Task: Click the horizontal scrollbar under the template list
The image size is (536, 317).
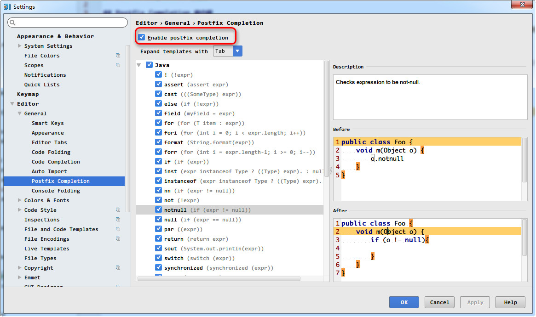Action: (219, 279)
